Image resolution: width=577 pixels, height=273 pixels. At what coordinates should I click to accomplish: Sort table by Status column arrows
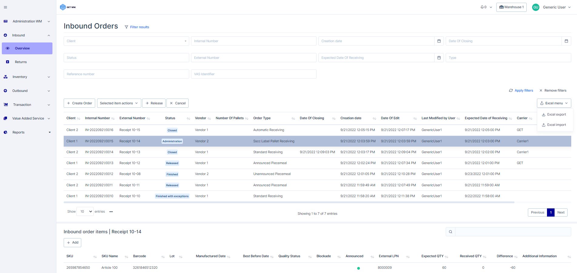coord(188,118)
